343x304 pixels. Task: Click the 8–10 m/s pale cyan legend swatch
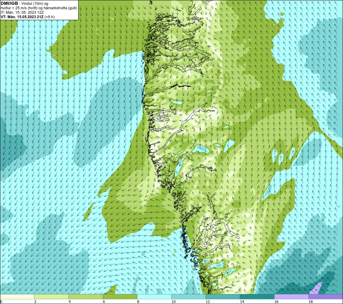154,296
